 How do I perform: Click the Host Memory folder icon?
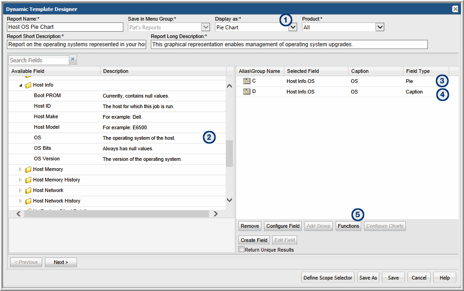(28, 170)
